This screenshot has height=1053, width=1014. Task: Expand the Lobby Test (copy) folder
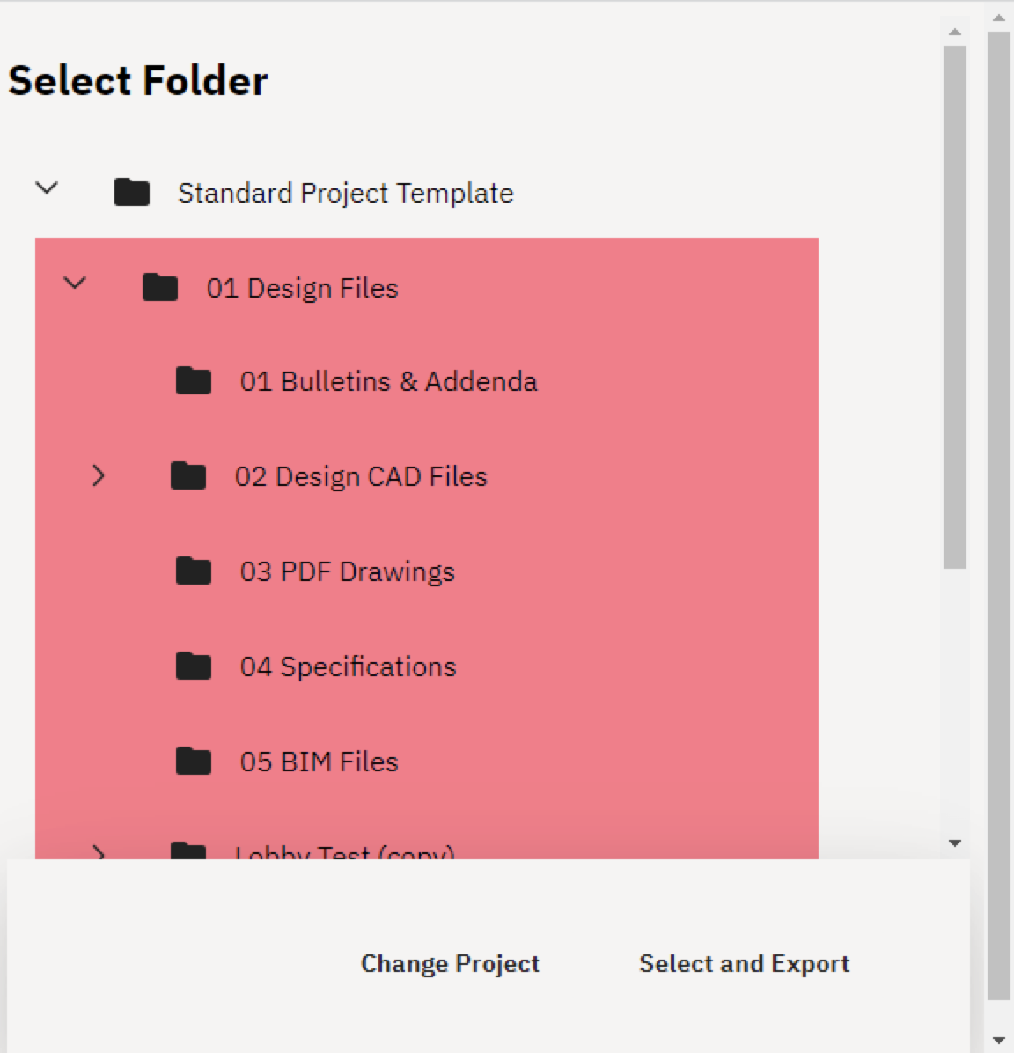click(99, 852)
